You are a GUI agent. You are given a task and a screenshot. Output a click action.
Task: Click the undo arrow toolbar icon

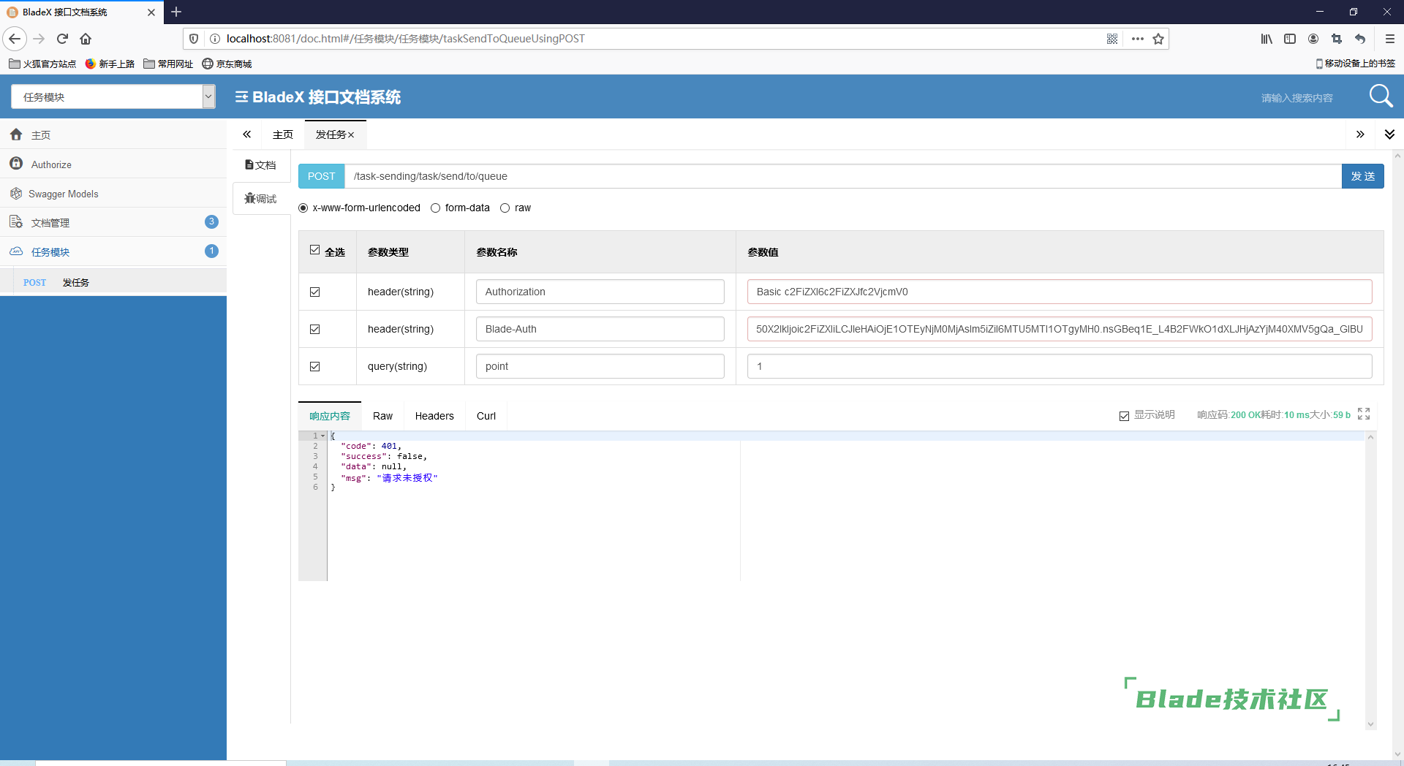1360,39
